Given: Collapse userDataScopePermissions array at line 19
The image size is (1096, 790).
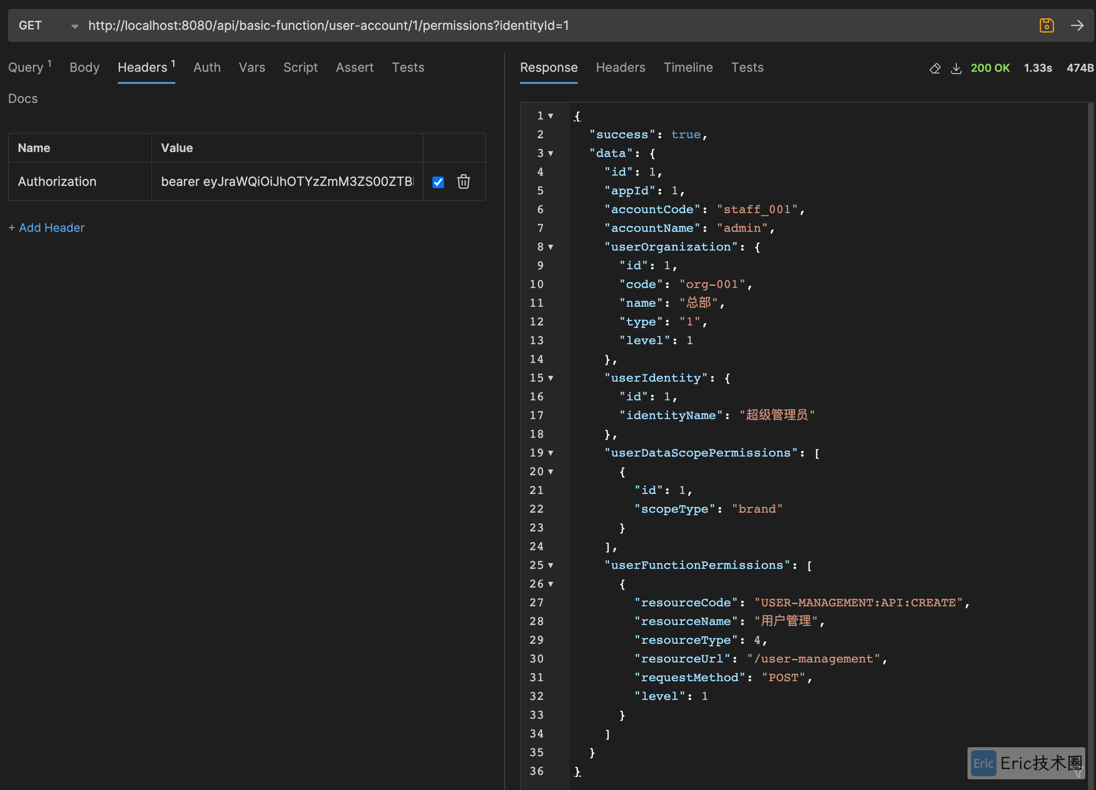Looking at the screenshot, I should [550, 453].
